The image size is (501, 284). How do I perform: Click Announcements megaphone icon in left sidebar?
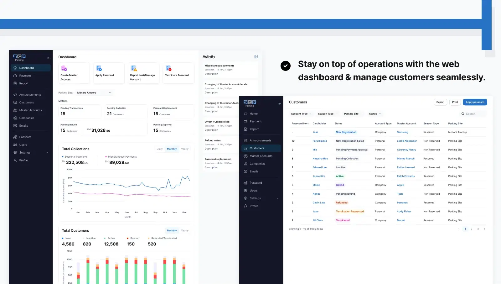point(15,95)
